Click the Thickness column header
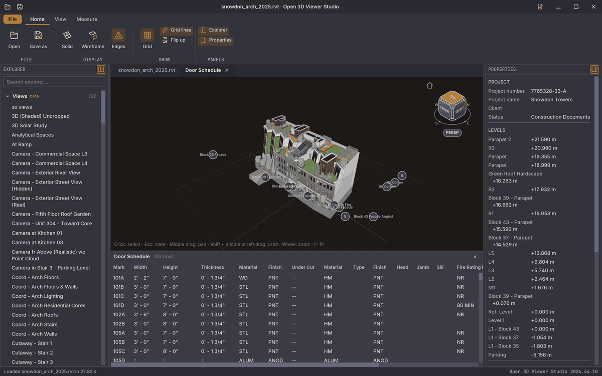The image size is (602, 376). (x=213, y=267)
